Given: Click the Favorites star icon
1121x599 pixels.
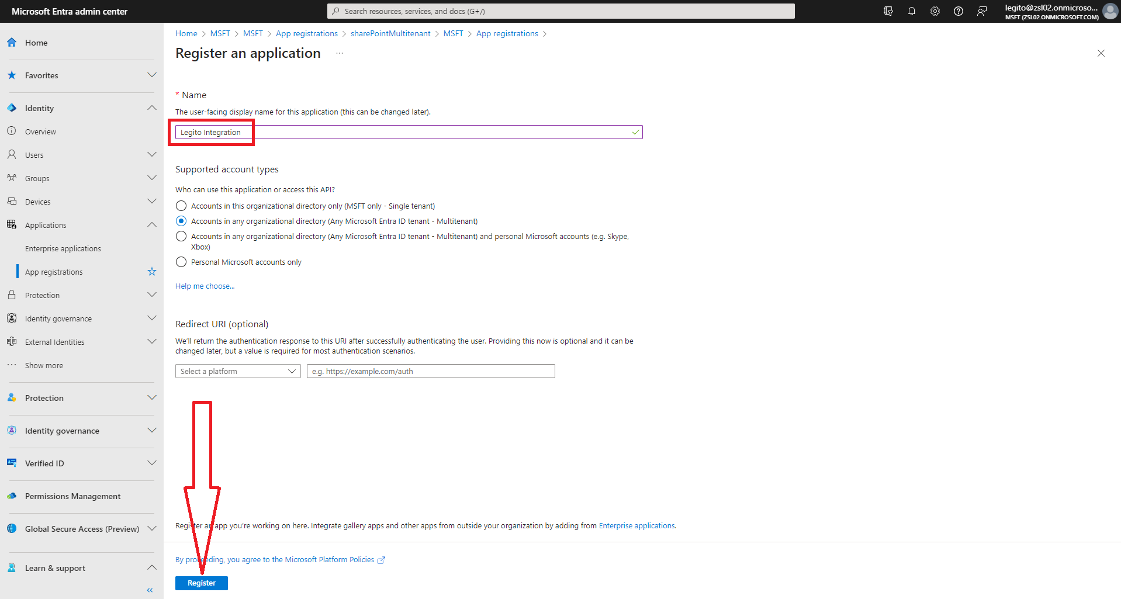Looking at the screenshot, I should coord(12,75).
